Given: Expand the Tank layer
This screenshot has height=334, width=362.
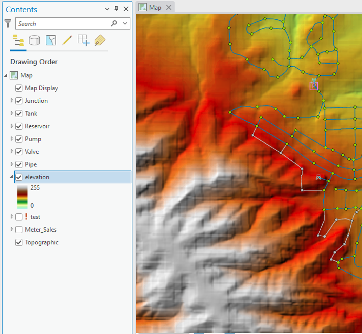Looking at the screenshot, I should tap(12, 114).
